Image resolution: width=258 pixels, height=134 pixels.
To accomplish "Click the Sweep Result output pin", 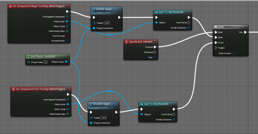I will [x=67, y=41].
